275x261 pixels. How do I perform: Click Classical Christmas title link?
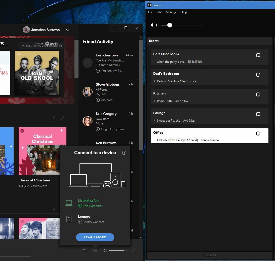click(x=34, y=180)
